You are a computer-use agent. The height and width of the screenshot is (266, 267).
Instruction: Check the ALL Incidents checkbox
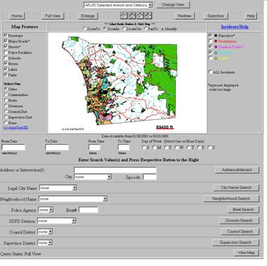pyautogui.click(x=210, y=72)
